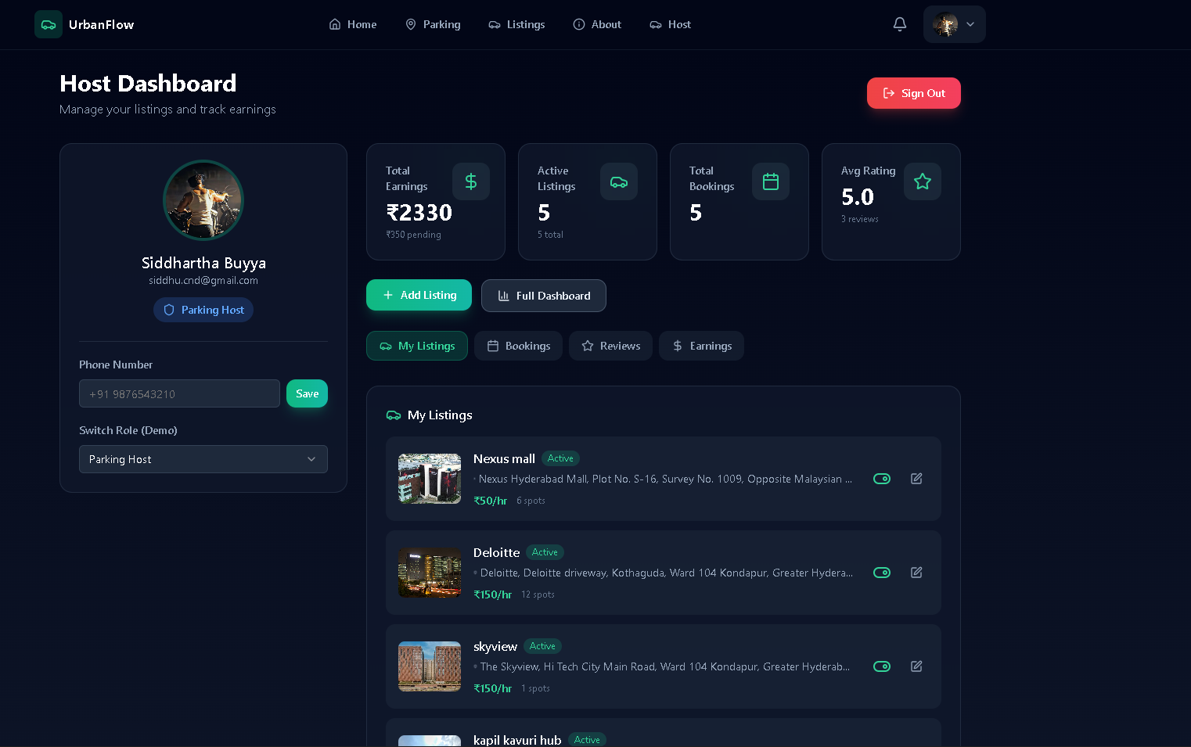Toggle Deloitte listing active status
The image size is (1191, 747).
pos(882,573)
